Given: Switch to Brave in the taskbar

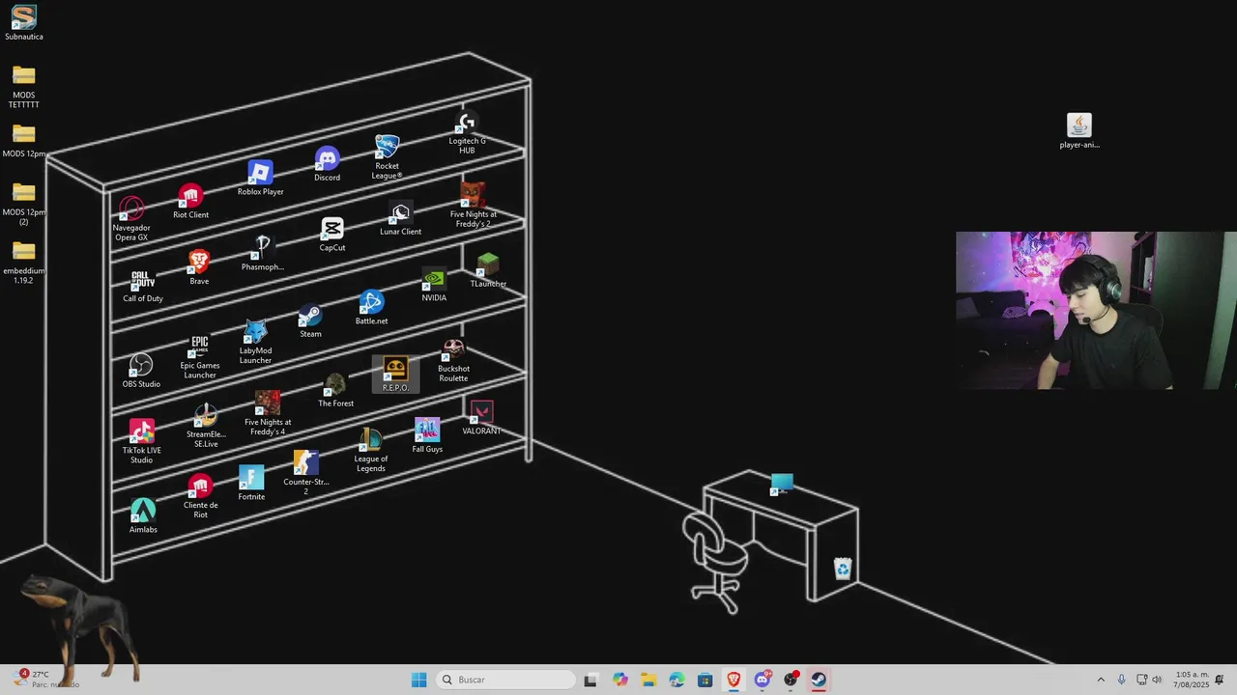Looking at the screenshot, I should (x=734, y=680).
